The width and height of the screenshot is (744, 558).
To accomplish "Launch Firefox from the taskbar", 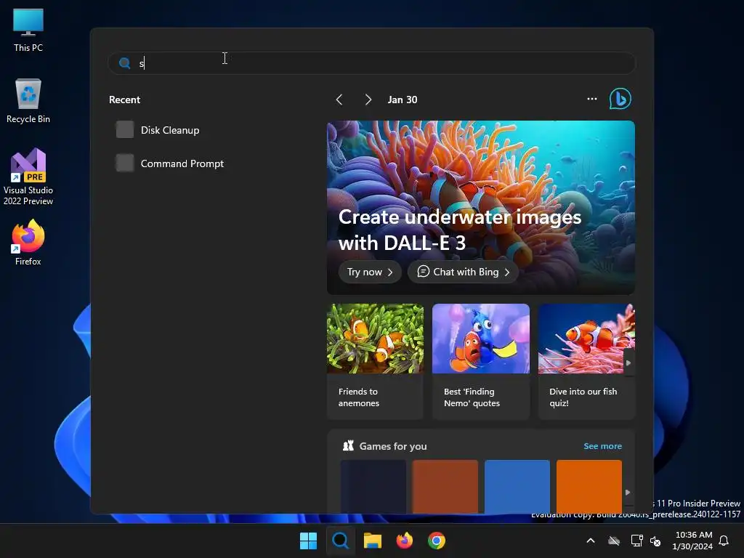I will point(404,541).
